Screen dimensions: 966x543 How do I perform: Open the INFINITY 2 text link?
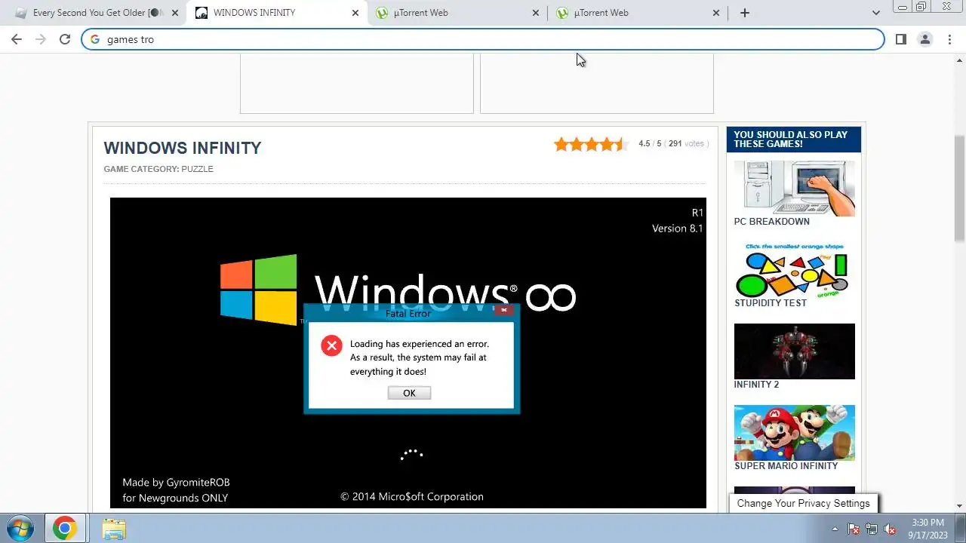756,385
